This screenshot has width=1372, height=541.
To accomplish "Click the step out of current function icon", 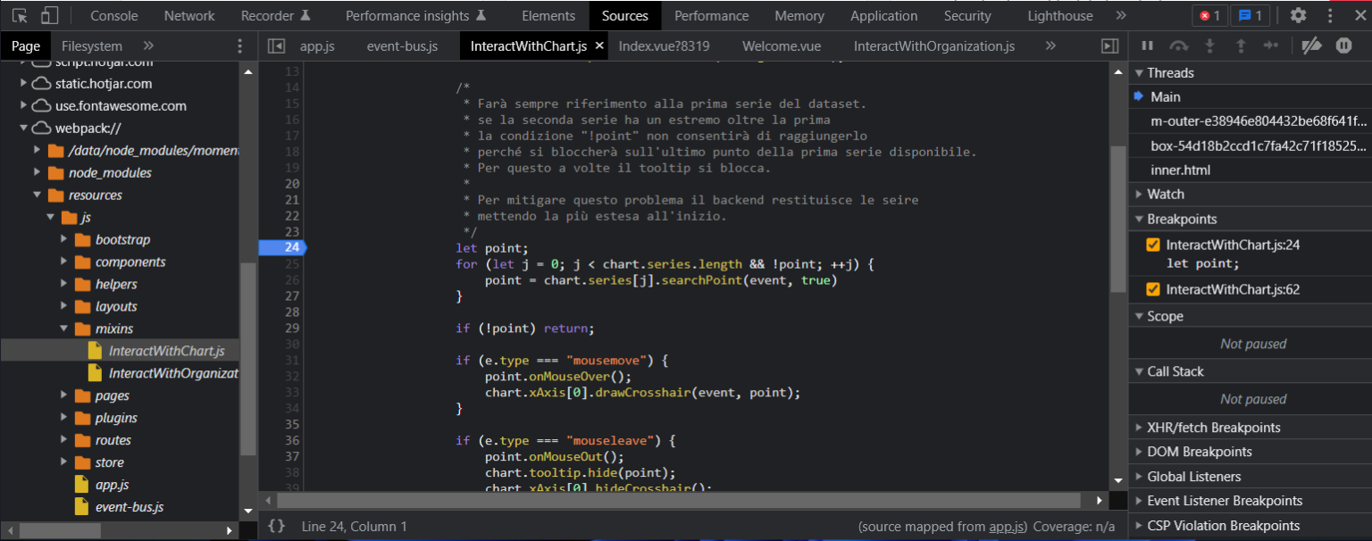I will point(1240,46).
